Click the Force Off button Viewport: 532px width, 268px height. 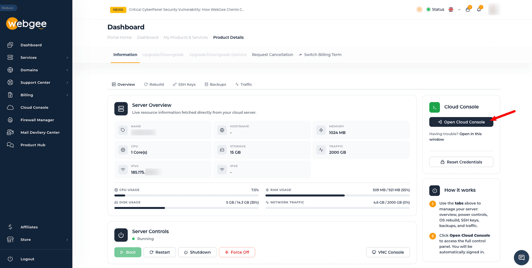coord(237,252)
